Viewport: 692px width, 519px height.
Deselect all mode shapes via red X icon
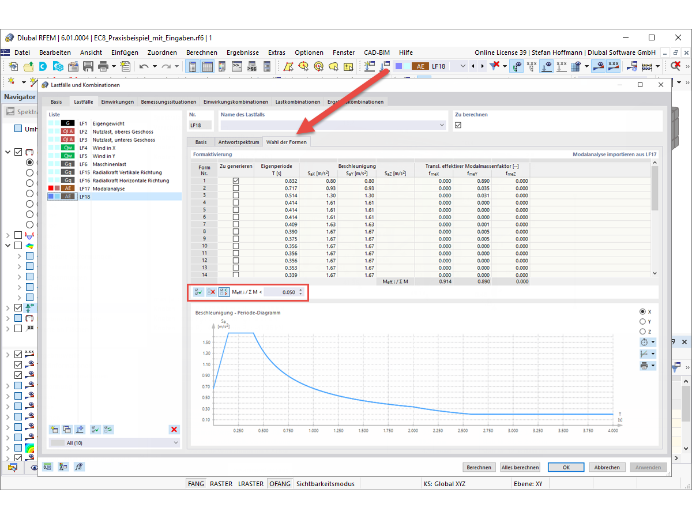coord(211,292)
